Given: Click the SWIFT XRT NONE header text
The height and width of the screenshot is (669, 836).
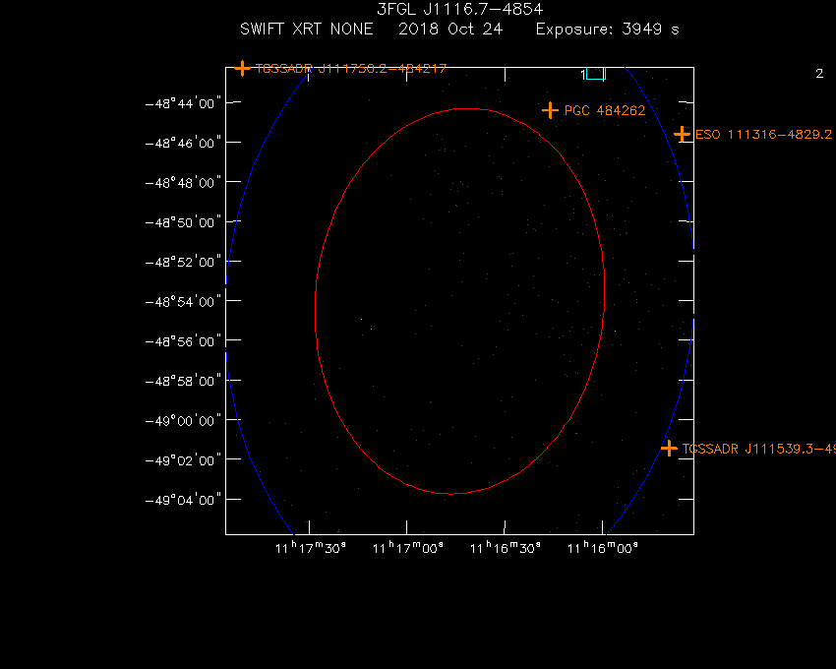Looking at the screenshot, I should click(306, 29).
